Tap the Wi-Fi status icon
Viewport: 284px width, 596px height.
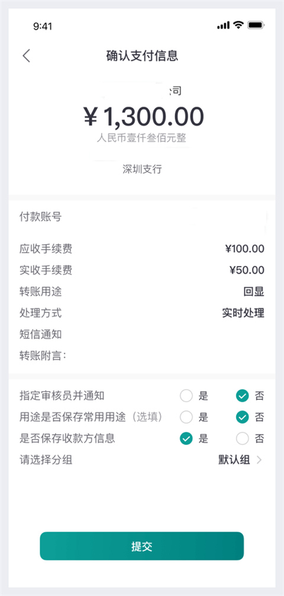coord(238,25)
